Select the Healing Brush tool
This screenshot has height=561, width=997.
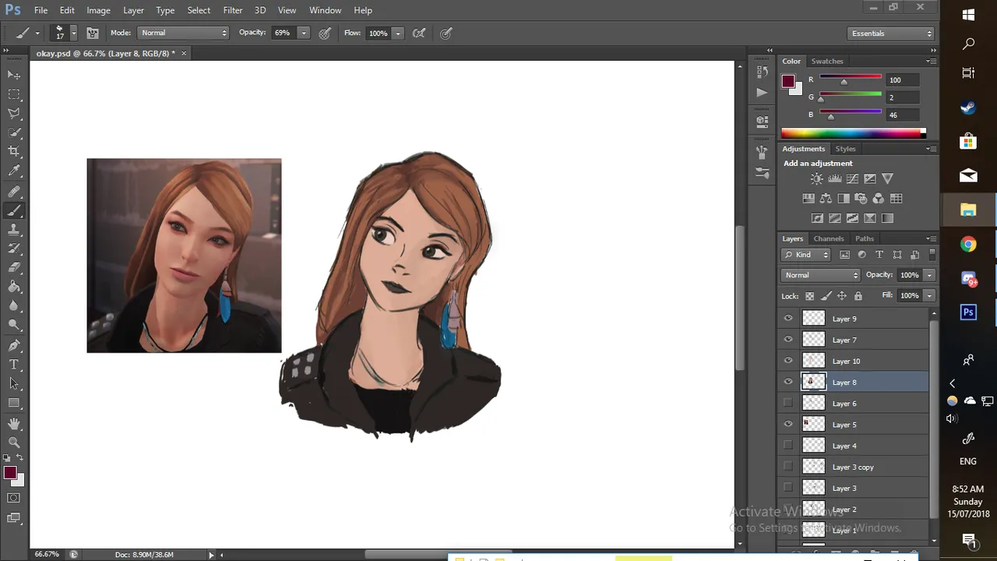[x=14, y=191]
